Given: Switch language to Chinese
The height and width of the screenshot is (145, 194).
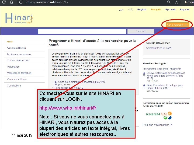Looking at the screenshot, I should [x=130, y=9].
